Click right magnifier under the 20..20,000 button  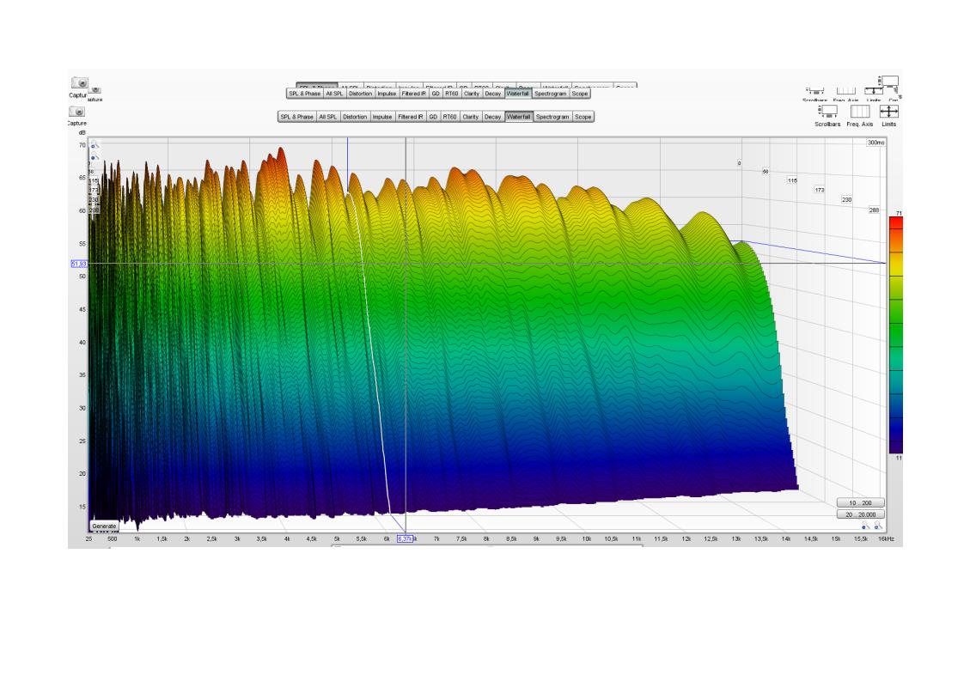[x=878, y=526]
